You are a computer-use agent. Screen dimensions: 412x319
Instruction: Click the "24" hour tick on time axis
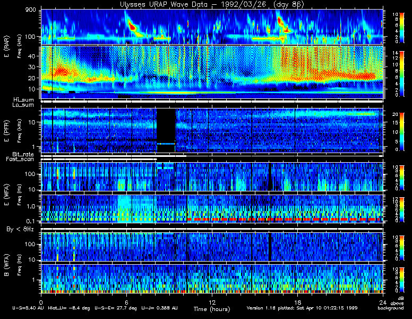[x=383, y=302]
